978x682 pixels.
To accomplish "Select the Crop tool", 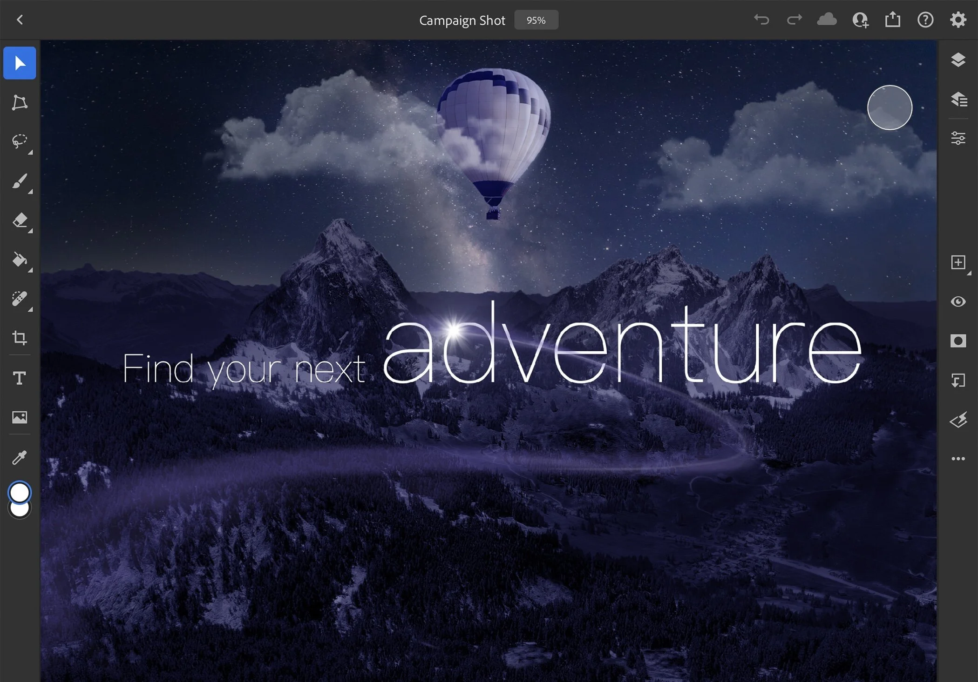I will [20, 338].
